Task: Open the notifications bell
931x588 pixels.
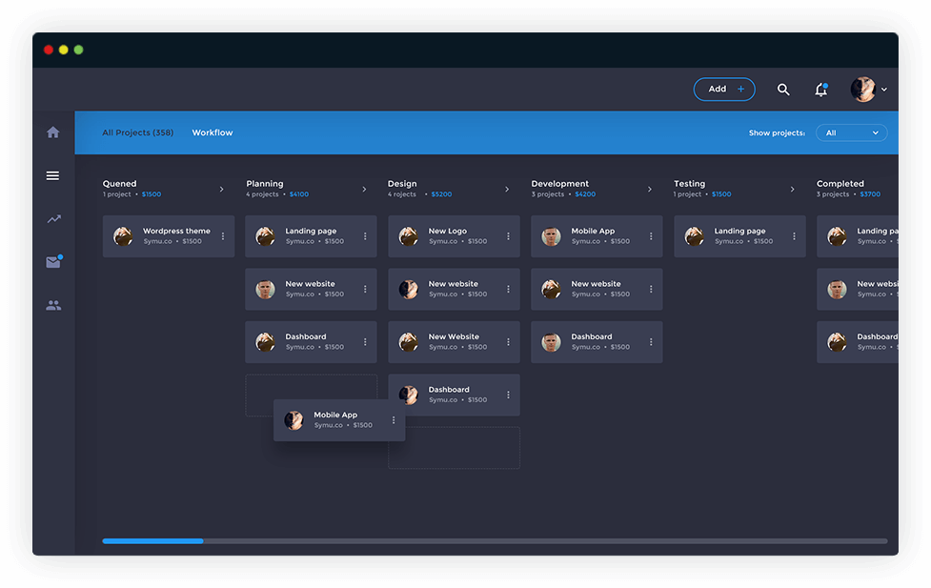Action: 820,90
